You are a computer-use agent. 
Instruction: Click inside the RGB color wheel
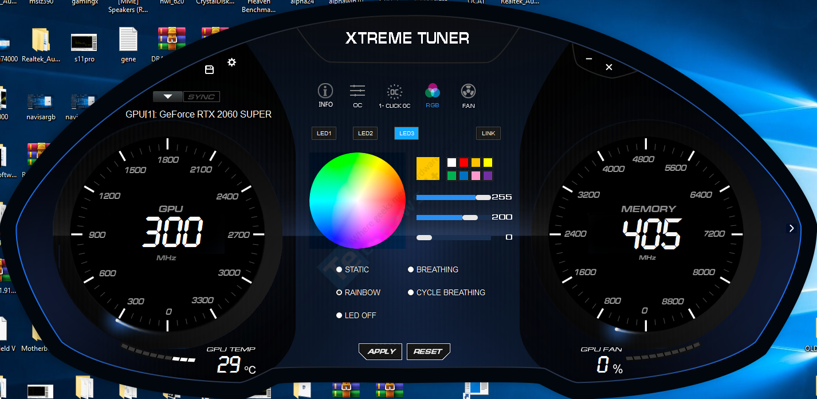point(358,201)
